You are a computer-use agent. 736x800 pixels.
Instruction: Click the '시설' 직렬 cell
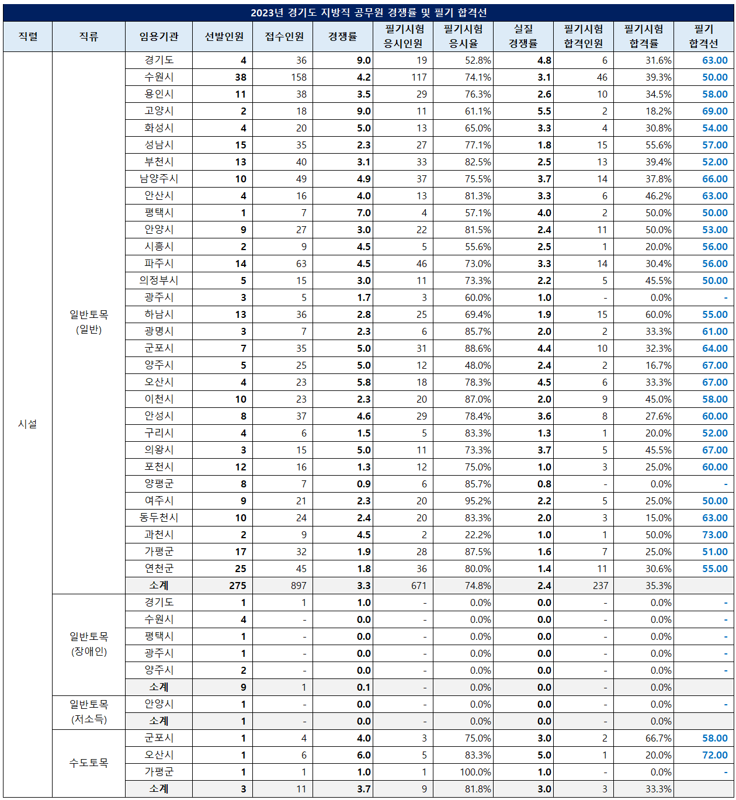pyautogui.click(x=27, y=424)
